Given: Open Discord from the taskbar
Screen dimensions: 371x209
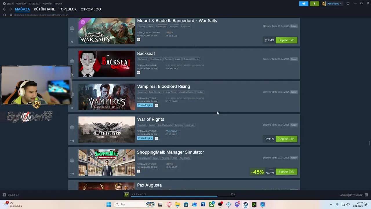Looking at the screenshot, I should pyautogui.click(x=237, y=204).
